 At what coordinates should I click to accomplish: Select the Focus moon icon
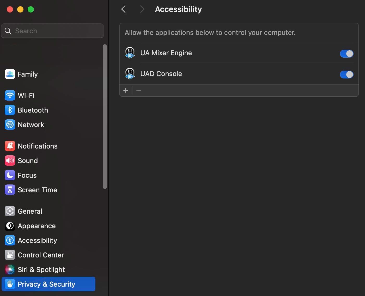(x=10, y=175)
